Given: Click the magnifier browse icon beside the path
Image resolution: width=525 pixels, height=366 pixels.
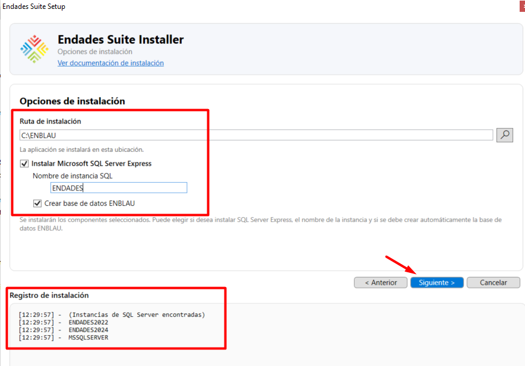Looking at the screenshot, I should click(504, 135).
